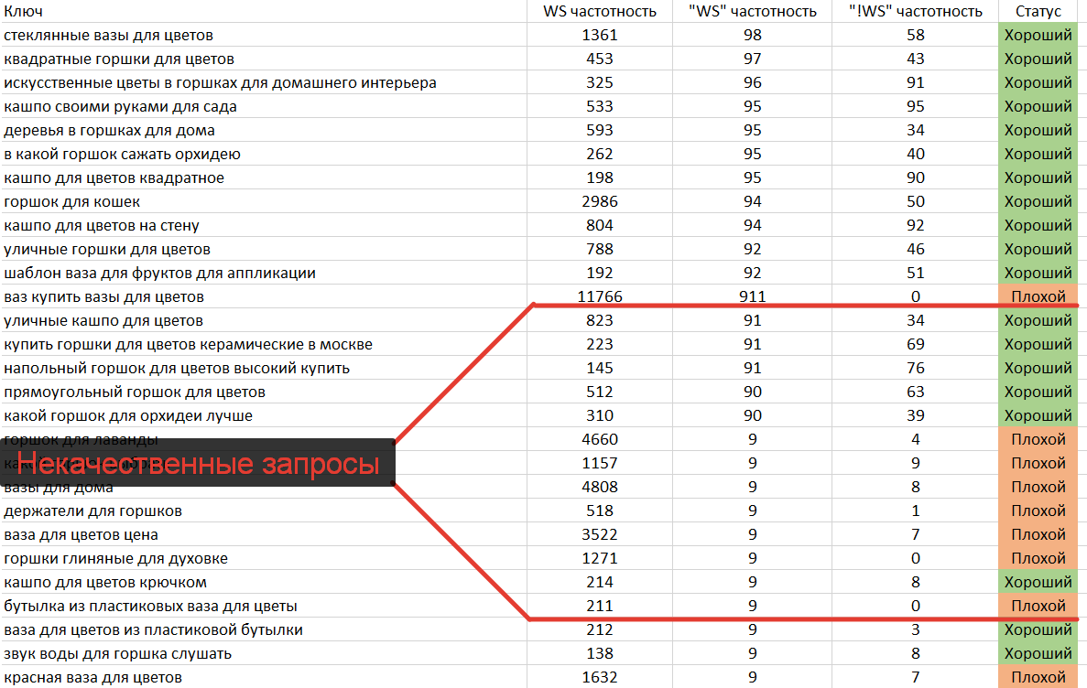
Task: Click the cell with value 2986
Action: (x=599, y=201)
